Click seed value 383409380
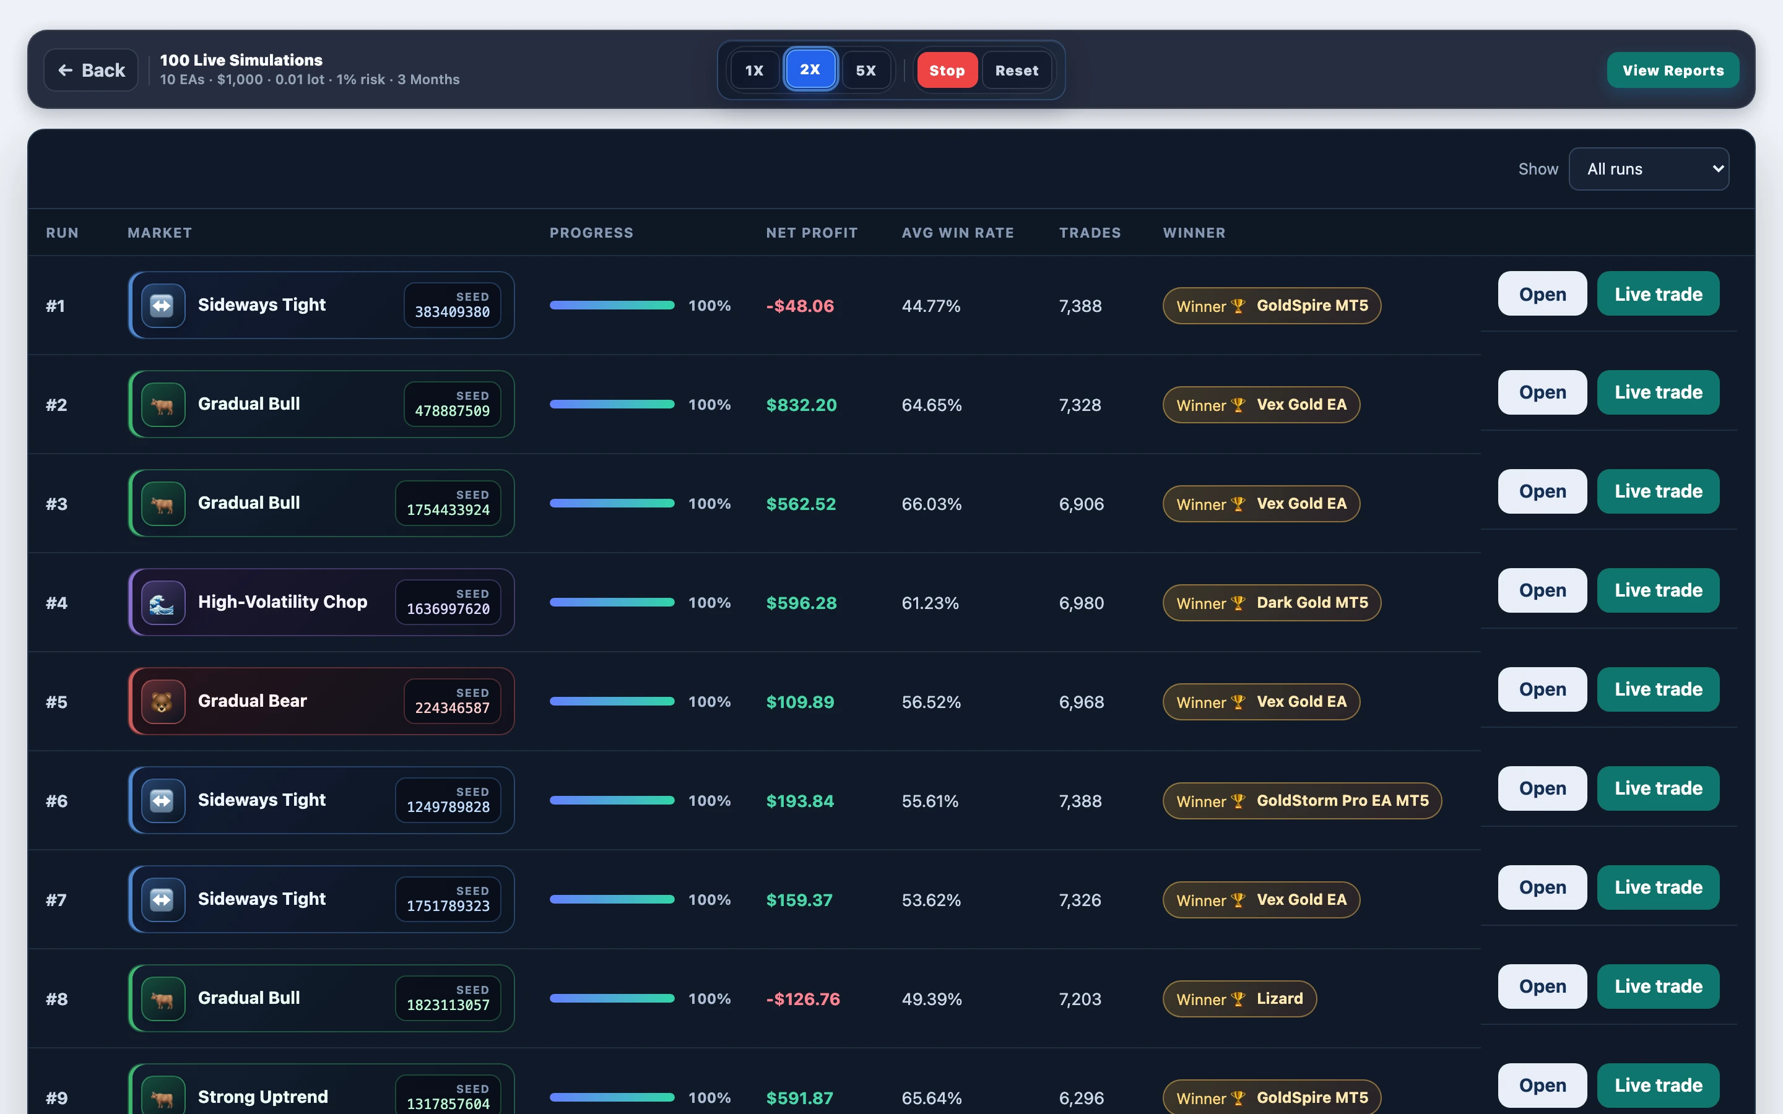1783x1114 pixels. [452, 312]
